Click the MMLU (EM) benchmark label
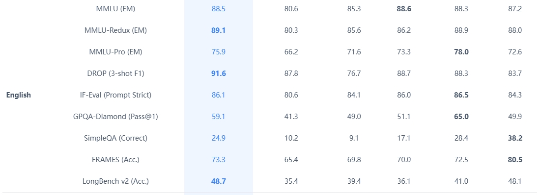Viewport: 540px width, 195px height. point(115,9)
